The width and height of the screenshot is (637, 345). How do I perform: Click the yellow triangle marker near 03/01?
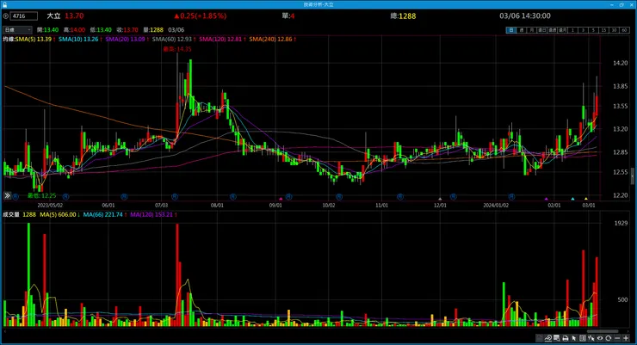pos(586,199)
